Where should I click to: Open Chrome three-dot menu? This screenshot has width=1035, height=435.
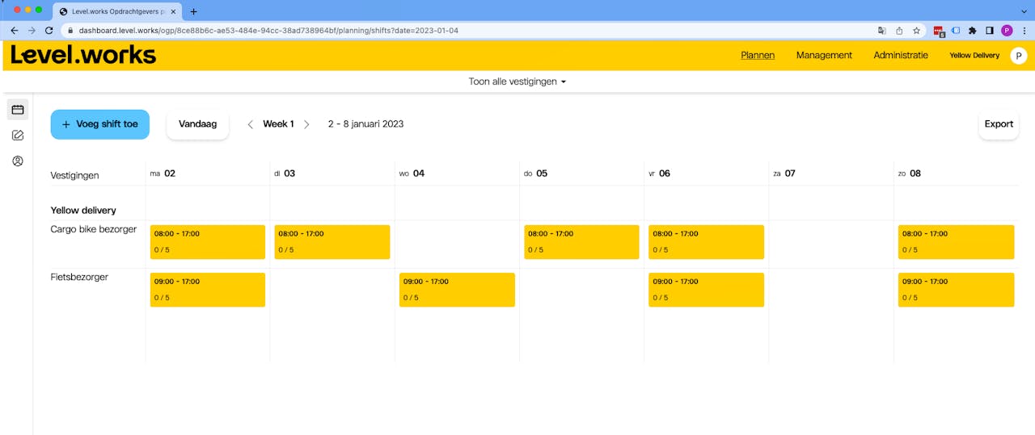tap(1023, 30)
